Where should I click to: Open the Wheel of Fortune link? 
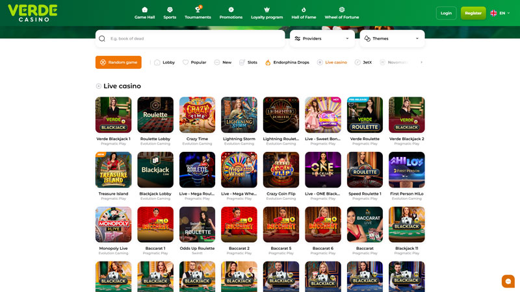pos(342,18)
